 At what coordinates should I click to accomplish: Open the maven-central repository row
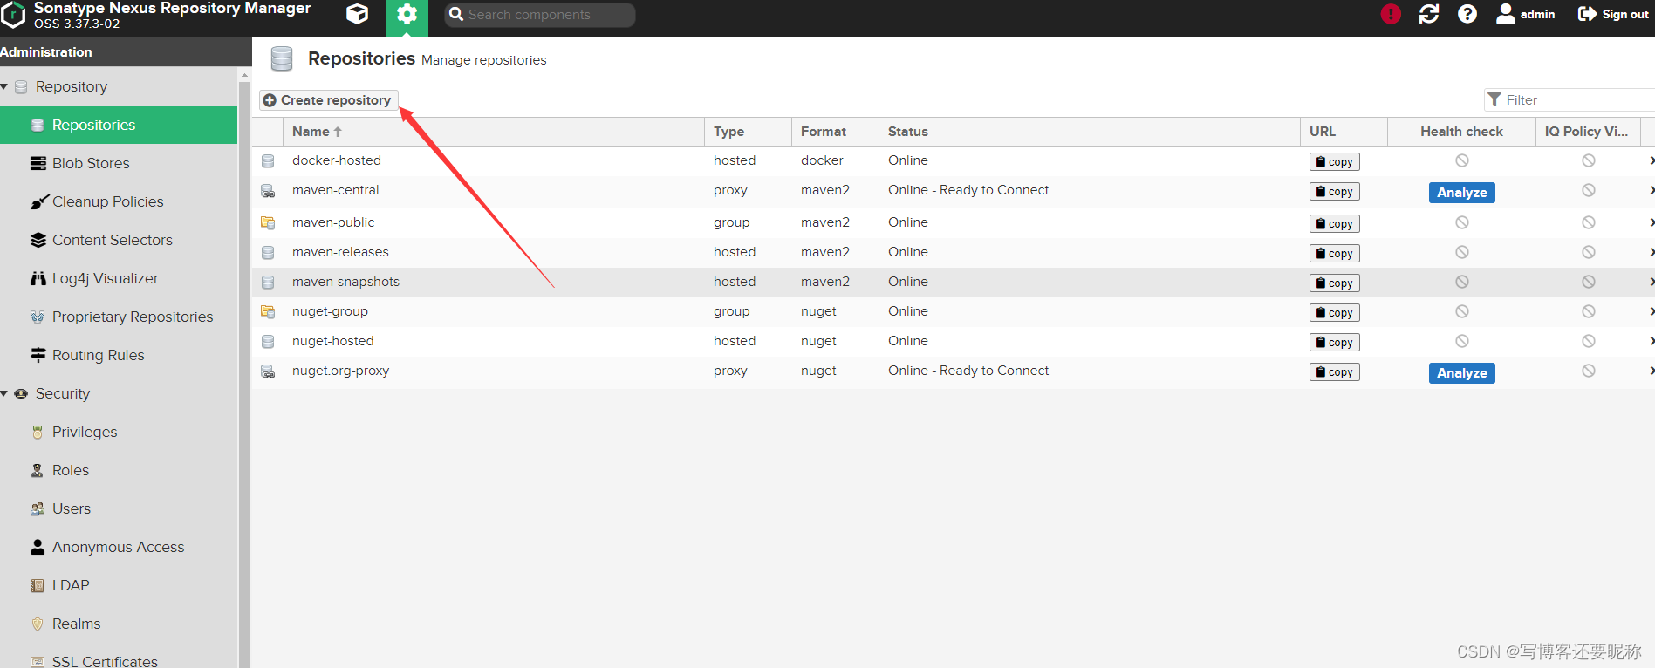(953, 191)
